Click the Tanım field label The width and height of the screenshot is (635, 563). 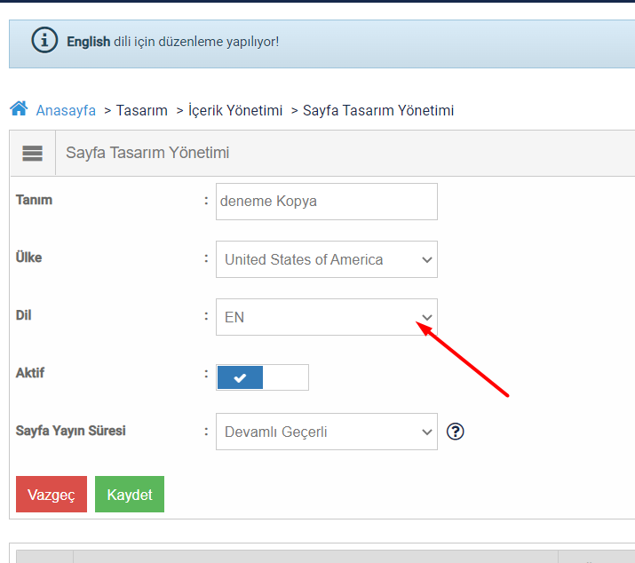pyautogui.click(x=34, y=200)
